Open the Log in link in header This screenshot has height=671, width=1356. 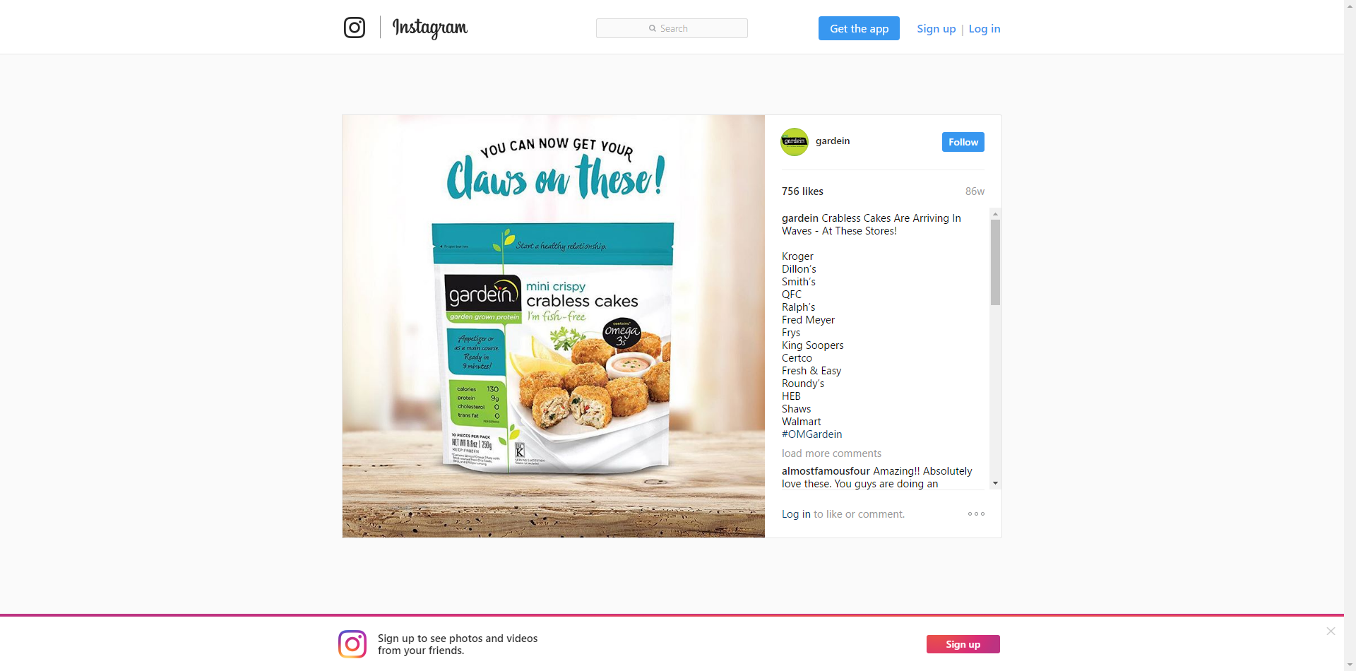pyautogui.click(x=984, y=29)
